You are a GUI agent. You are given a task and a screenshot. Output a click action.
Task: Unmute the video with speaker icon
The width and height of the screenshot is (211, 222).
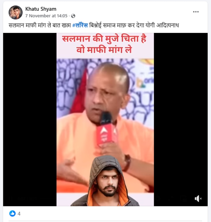coord(198,198)
